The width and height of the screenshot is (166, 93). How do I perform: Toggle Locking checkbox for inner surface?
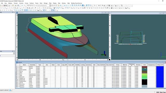click(82, 68)
